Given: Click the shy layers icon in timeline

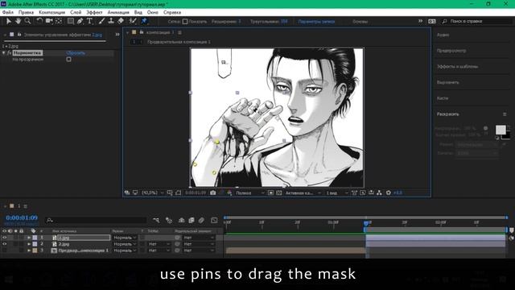Looking at the screenshot, I should click(181, 220).
